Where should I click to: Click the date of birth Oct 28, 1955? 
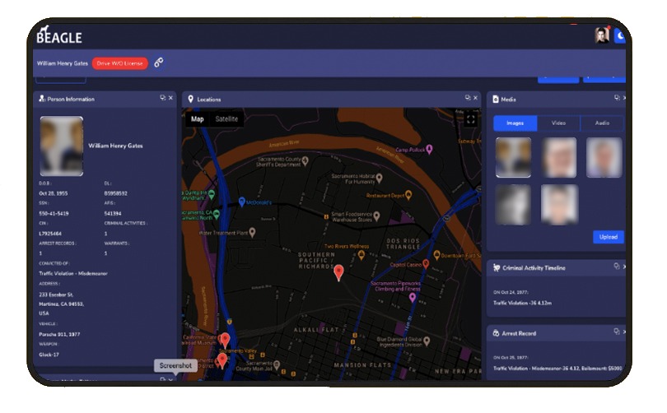pos(54,193)
